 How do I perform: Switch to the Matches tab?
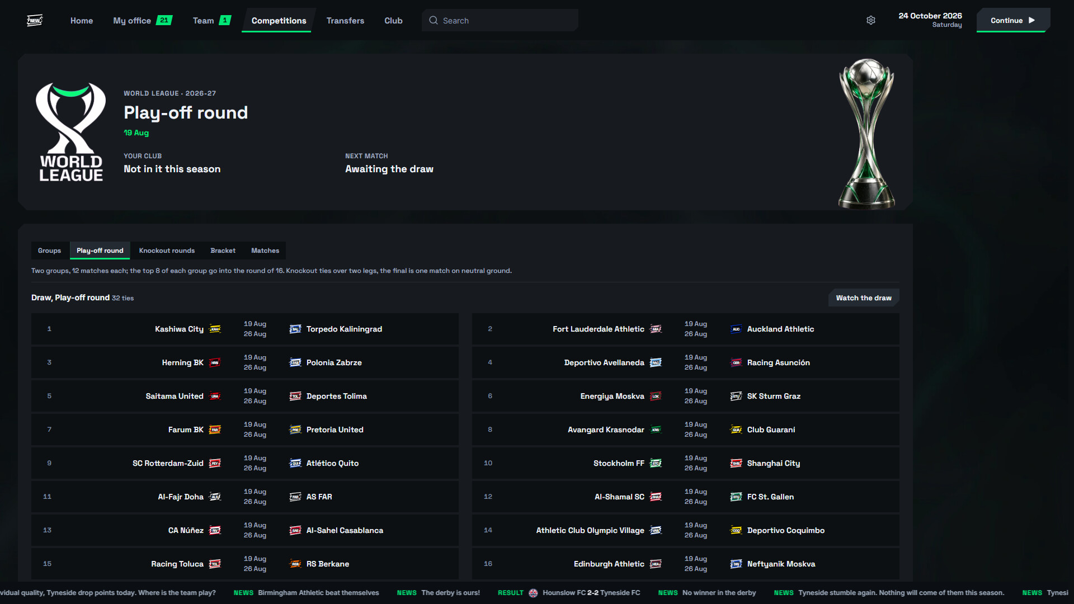coord(265,251)
